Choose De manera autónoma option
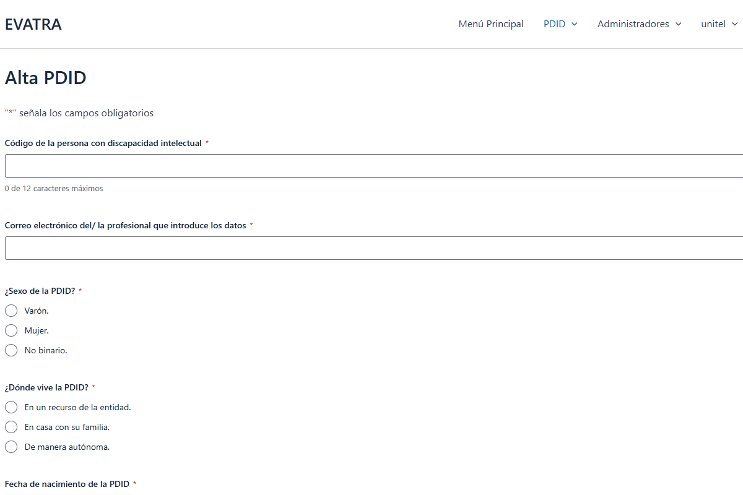 pos(11,447)
